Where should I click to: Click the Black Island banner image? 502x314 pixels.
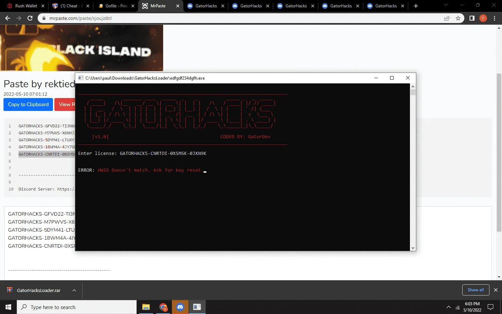click(x=82, y=48)
